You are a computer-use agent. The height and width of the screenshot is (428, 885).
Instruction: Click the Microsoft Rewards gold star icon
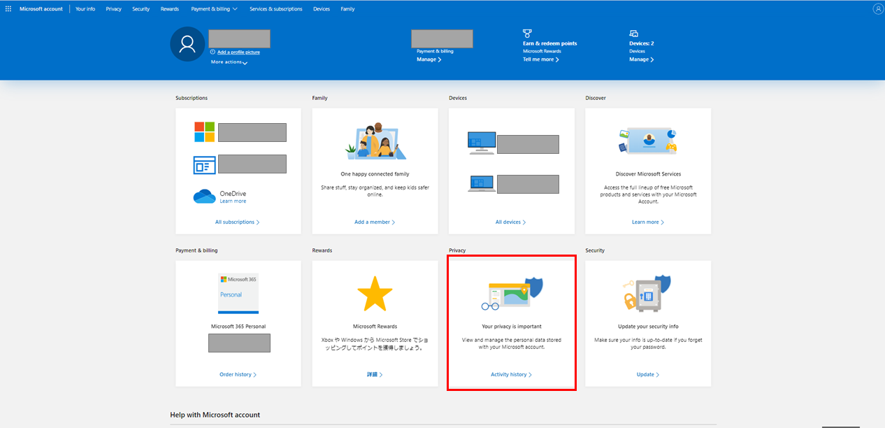375,294
